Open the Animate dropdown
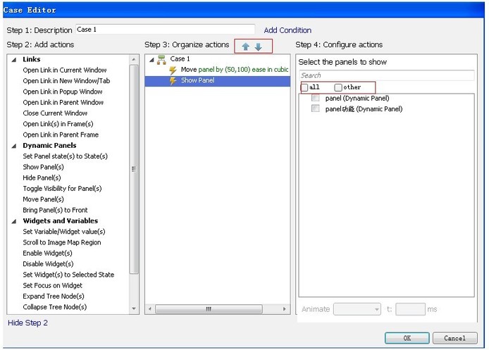 357,309
